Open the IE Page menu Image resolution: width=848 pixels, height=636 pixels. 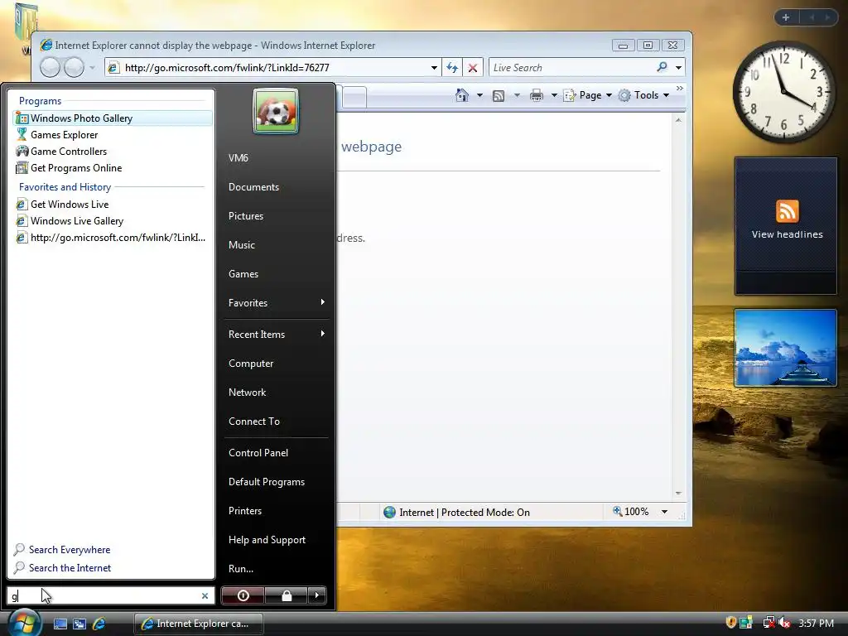pos(588,95)
